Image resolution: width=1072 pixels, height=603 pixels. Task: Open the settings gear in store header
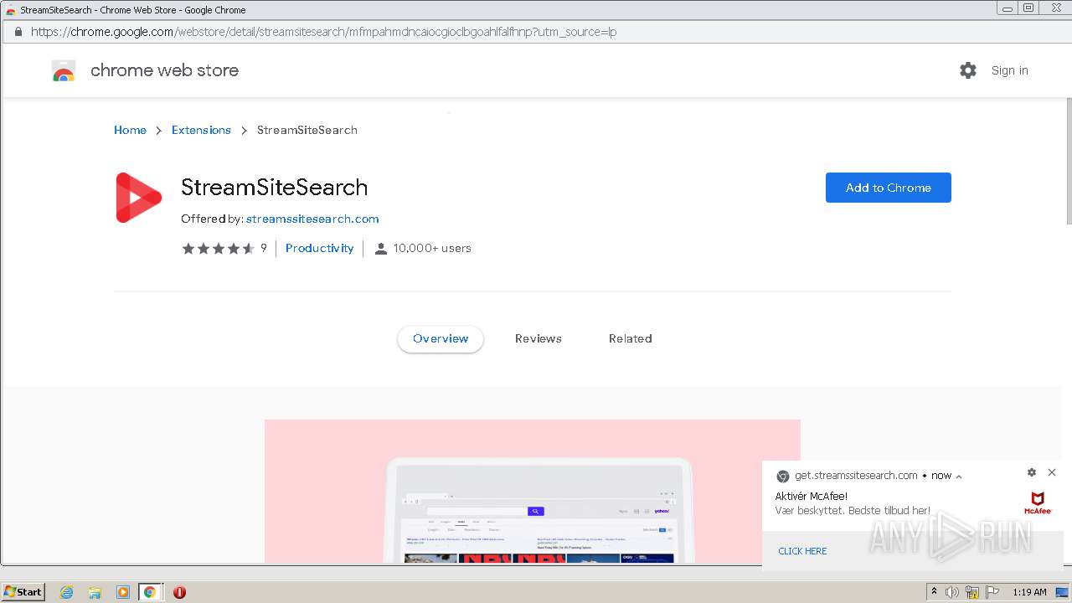coord(968,70)
